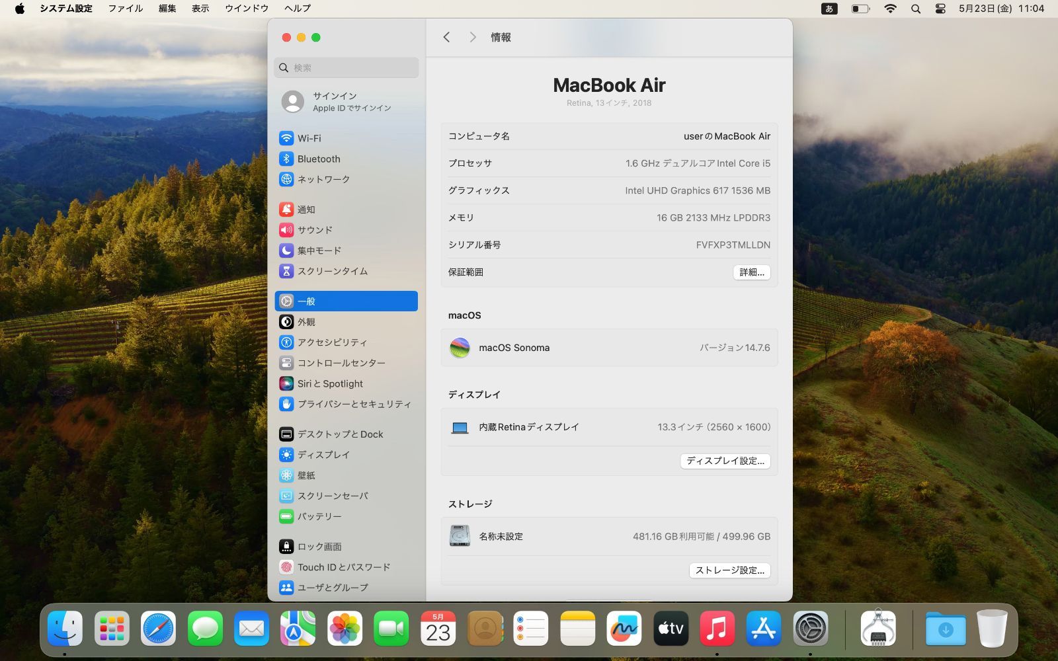Open スクリーンタイム settings
The height and width of the screenshot is (661, 1058).
click(346, 271)
